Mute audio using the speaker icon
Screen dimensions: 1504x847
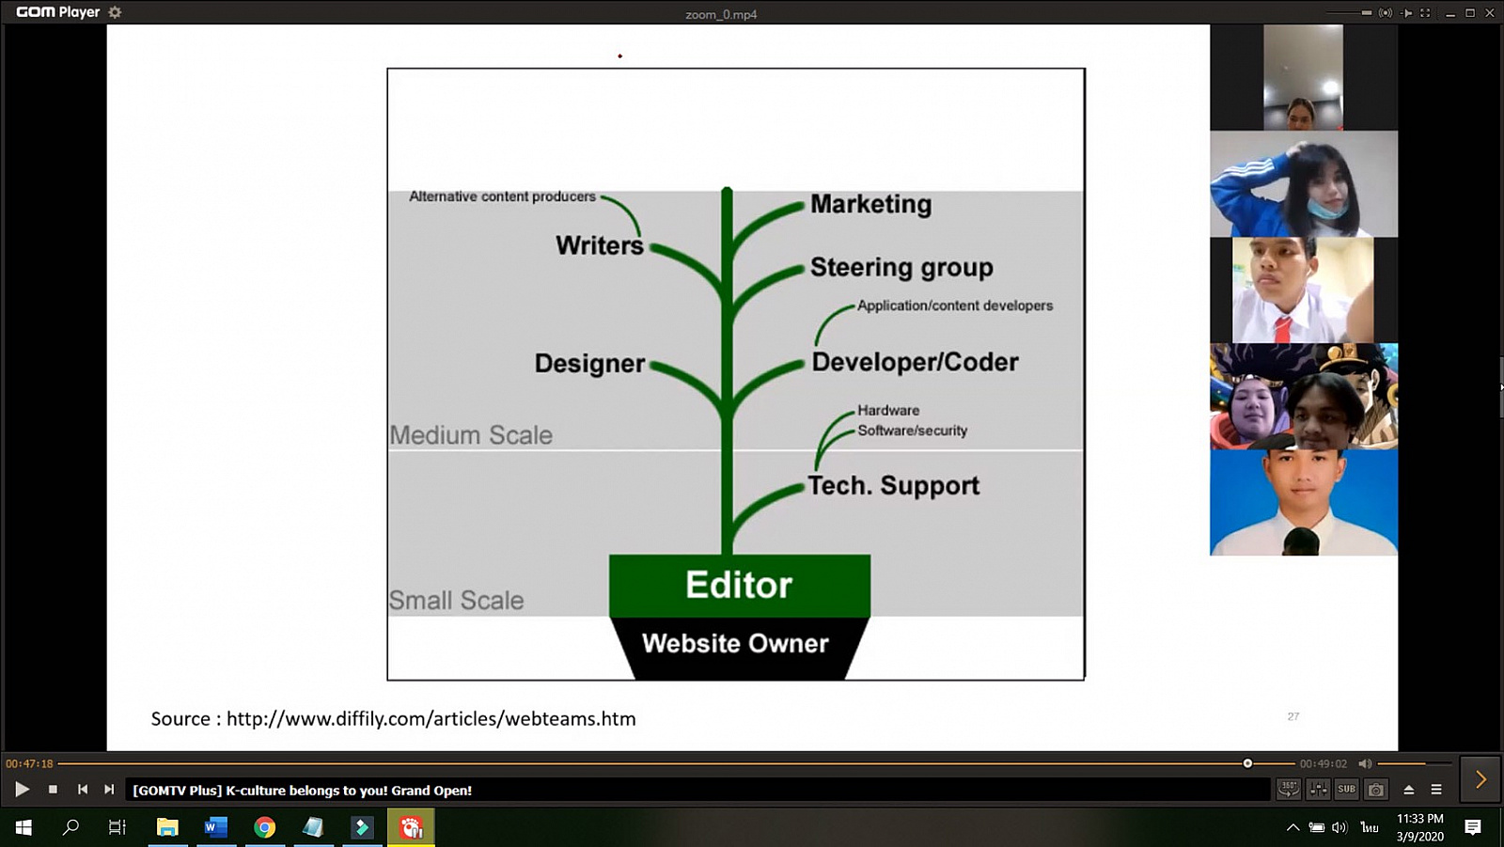coord(1365,763)
